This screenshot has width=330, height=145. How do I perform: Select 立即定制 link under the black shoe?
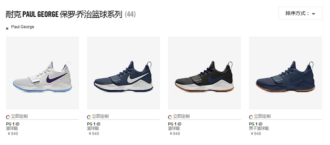click(x=181, y=116)
